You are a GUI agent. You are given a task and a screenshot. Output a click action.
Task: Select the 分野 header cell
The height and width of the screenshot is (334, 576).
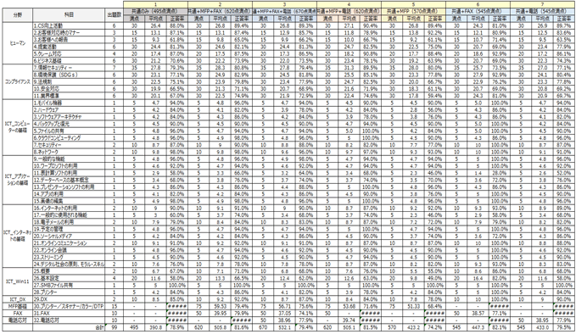[x=18, y=15]
